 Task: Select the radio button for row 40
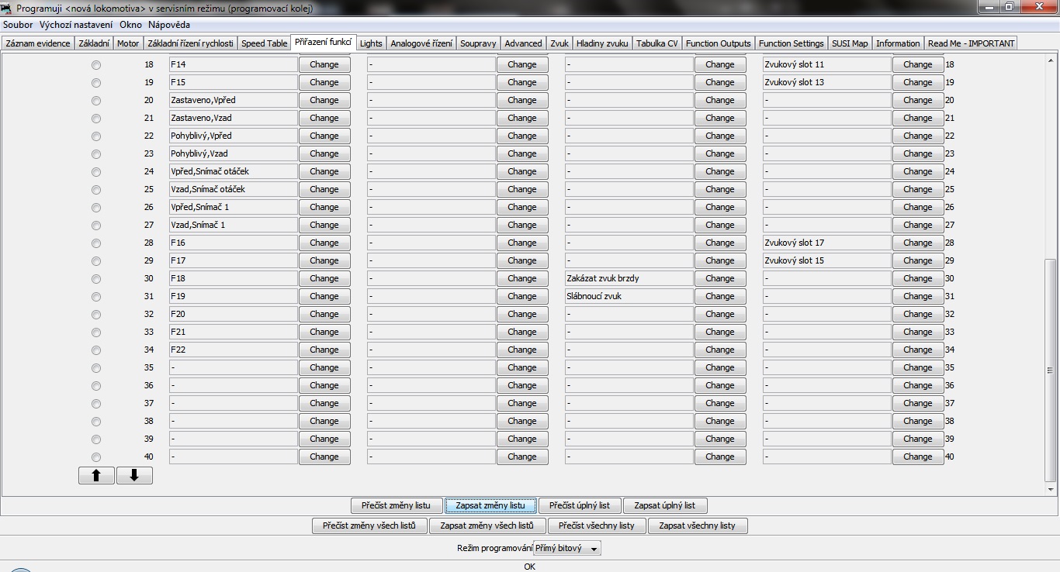[96, 457]
